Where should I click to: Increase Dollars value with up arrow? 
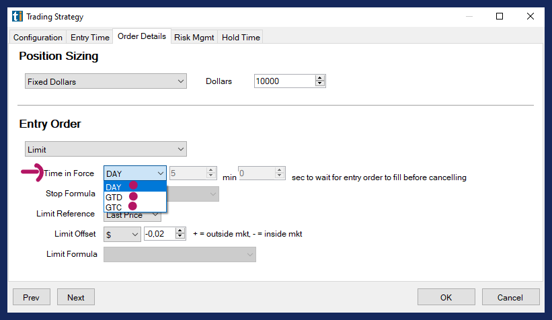pyautogui.click(x=320, y=79)
